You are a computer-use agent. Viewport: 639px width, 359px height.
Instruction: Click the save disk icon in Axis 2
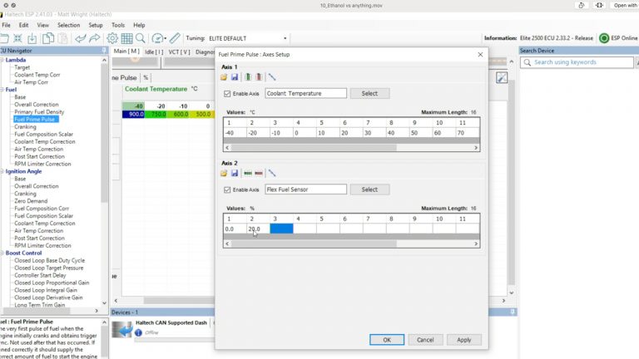pyautogui.click(x=234, y=173)
